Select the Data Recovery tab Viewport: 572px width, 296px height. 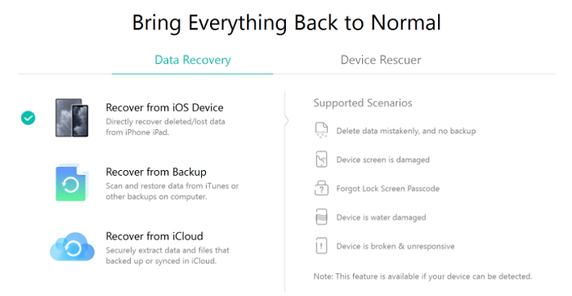tap(193, 60)
